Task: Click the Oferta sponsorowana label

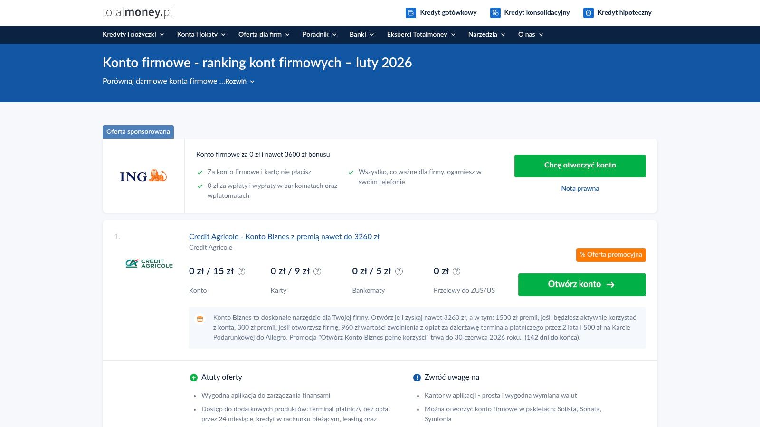Action: tap(138, 132)
